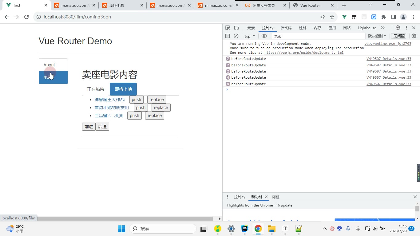Open DevTools main settings gear
Viewport: 420px width, 236px height.
point(398,28)
